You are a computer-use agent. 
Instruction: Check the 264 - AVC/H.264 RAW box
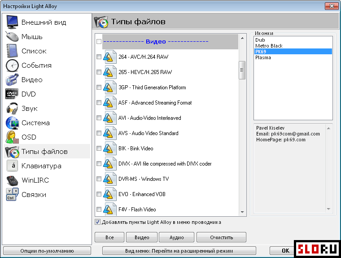[x=99, y=57]
